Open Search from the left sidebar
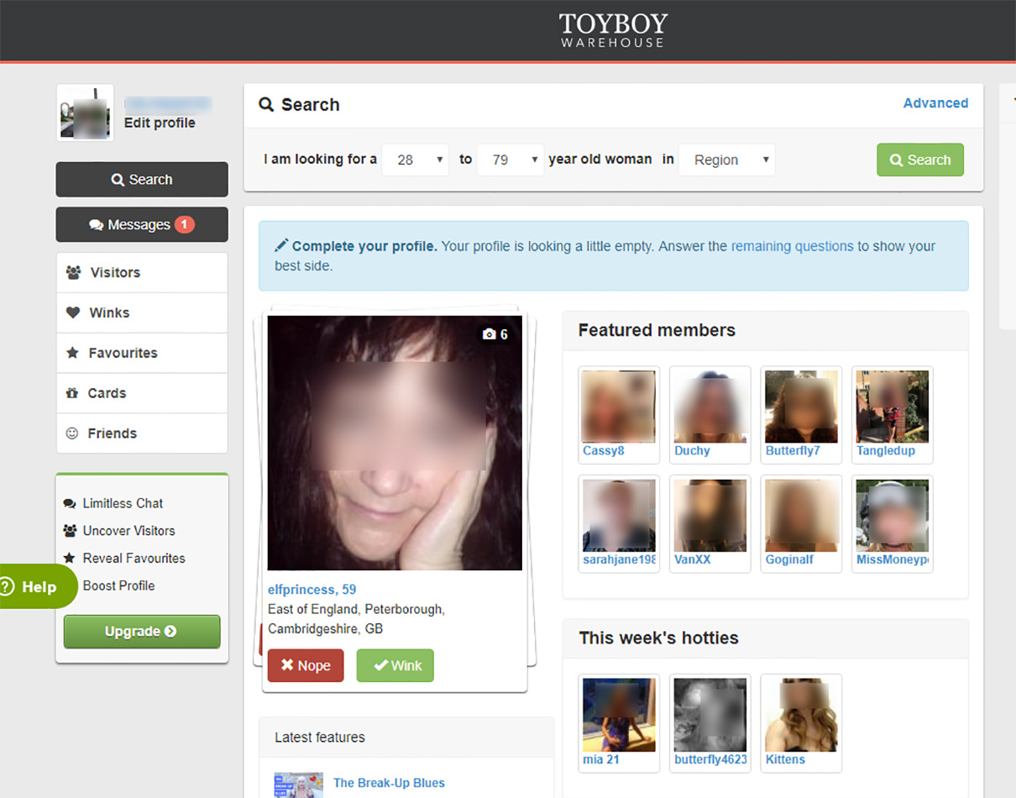1016x798 pixels. point(142,180)
